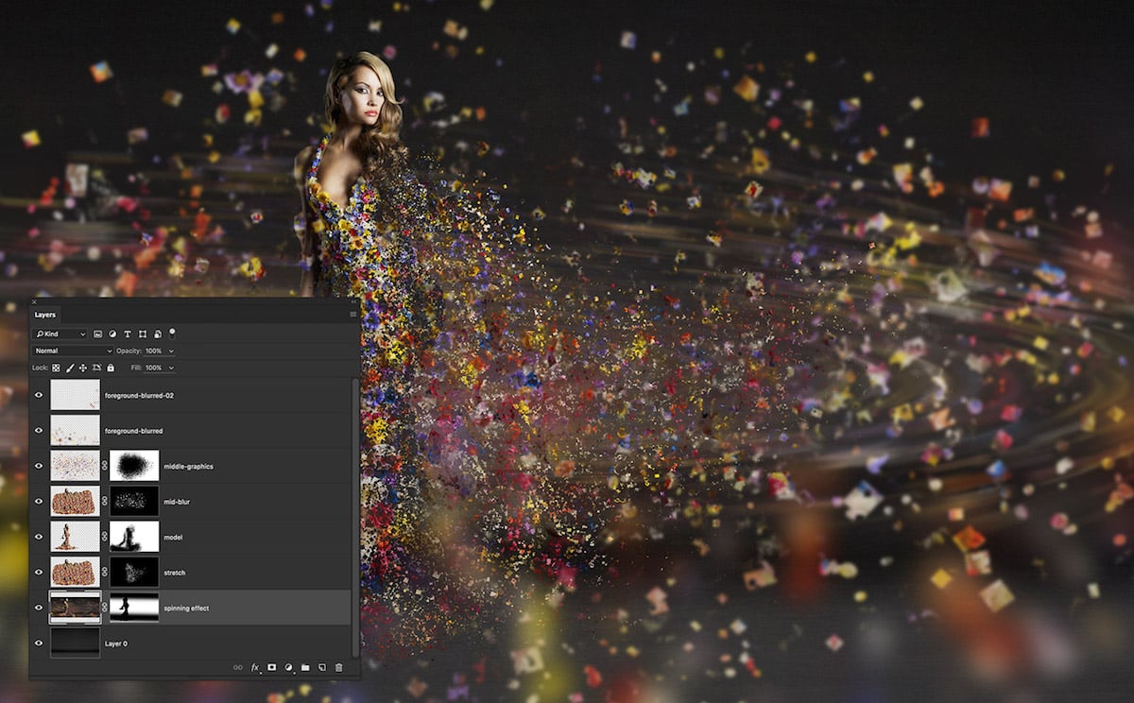Toggle visibility of the 'model' layer
The width and height of the screenshot is (1134, 703).
[x=39, y=537]
